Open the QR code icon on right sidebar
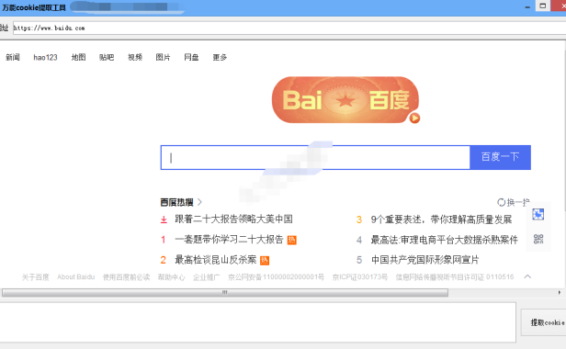This screenshot has width=566, height=349. [538, 239]
